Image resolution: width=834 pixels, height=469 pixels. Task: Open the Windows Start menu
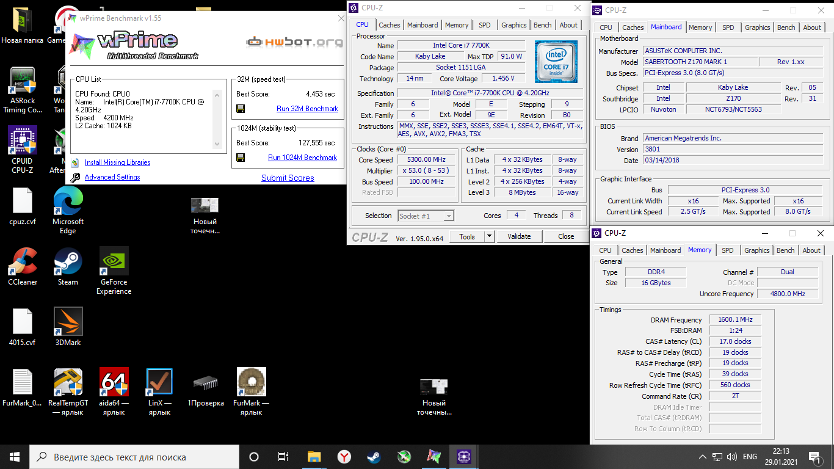[x=15, y=456]
